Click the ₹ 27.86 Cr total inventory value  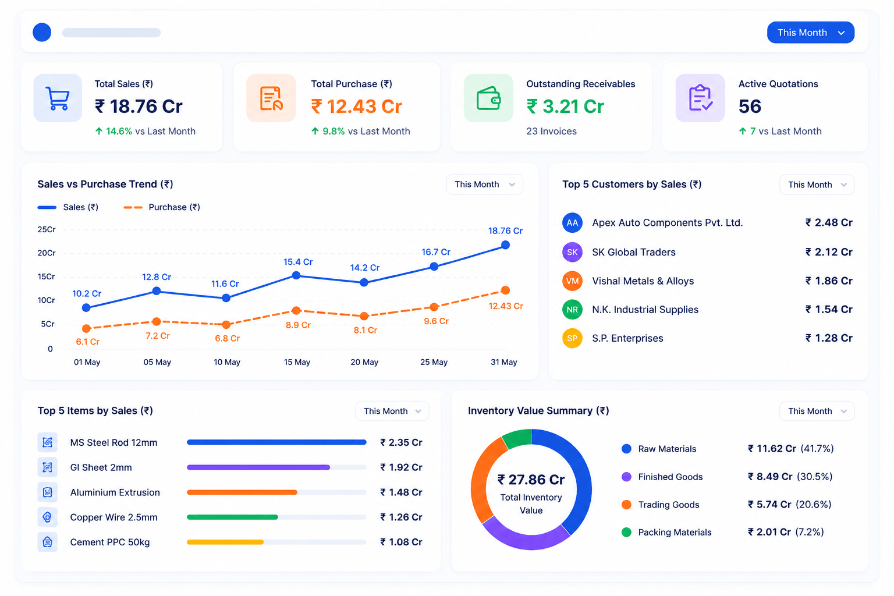coord(531,480)
